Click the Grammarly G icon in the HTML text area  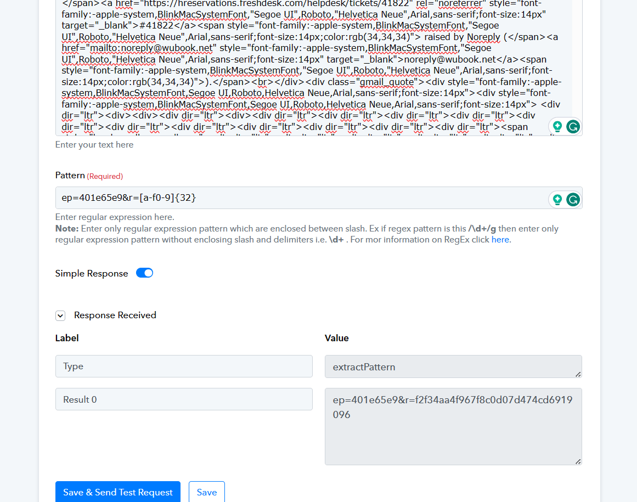point(573,127)
